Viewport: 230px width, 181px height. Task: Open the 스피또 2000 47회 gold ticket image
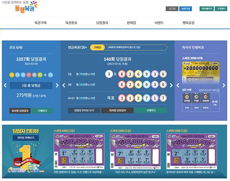pyautogui.click(x=201, y=72)
